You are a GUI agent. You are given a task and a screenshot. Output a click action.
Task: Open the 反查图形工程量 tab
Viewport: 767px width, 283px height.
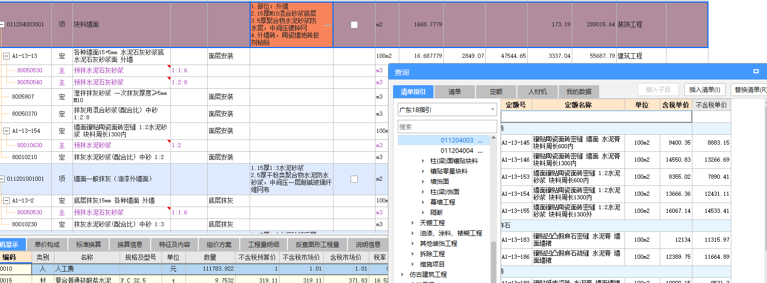pyautogui.click(x=317, y=245)
